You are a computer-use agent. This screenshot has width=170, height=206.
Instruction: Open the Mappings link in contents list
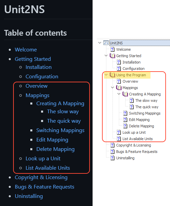point(37,95)
